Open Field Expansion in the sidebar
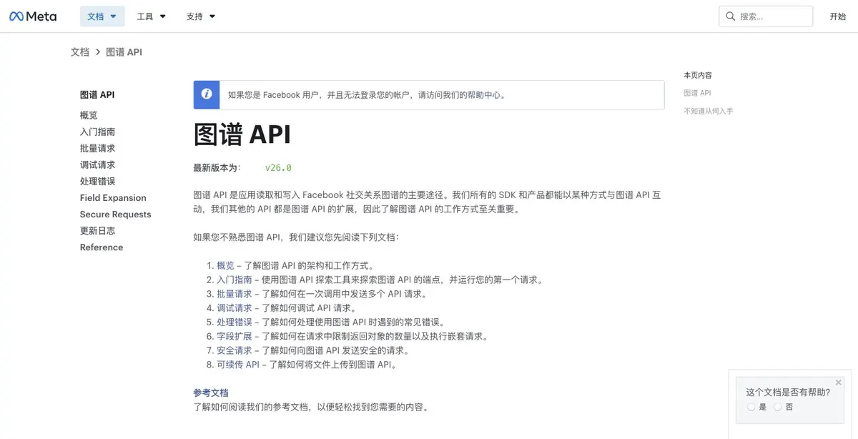858x439 pixels. coord(113,197)
